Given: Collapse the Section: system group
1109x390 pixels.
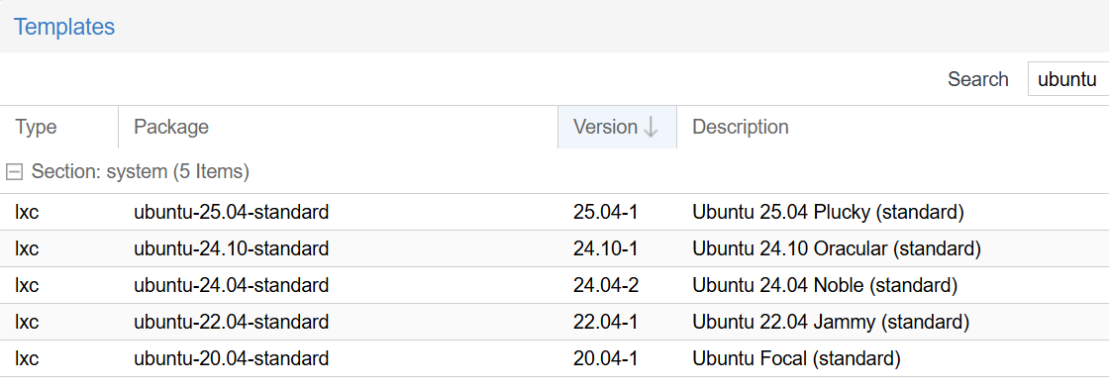Looking at the screenshot, I should click(14, 171).
